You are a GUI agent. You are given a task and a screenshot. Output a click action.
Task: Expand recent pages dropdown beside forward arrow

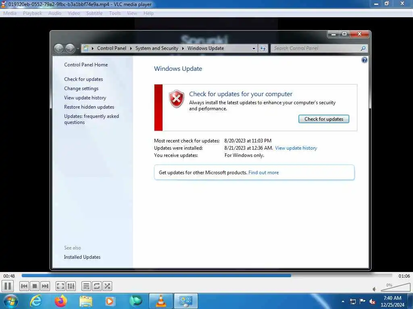point(78,49)
